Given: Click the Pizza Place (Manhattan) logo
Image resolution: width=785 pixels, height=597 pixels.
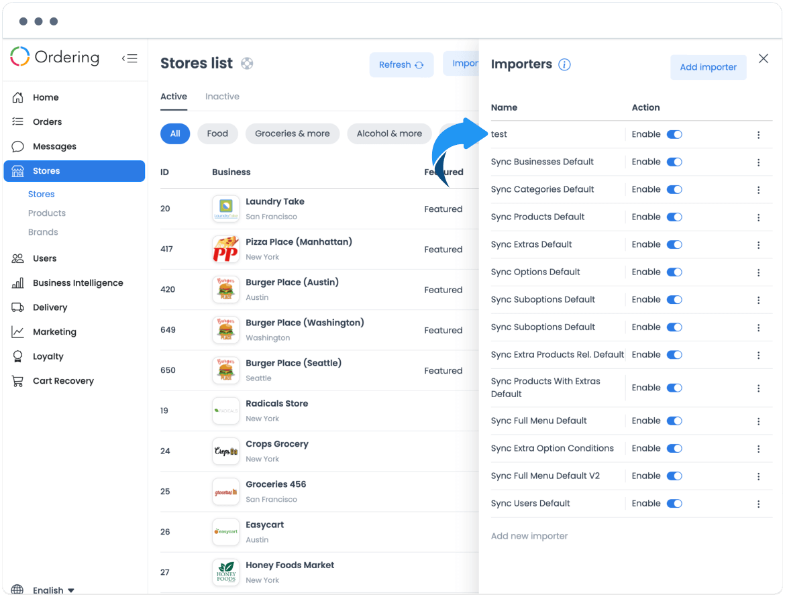Looking at the screenshot, I should [x=226, y=250].
